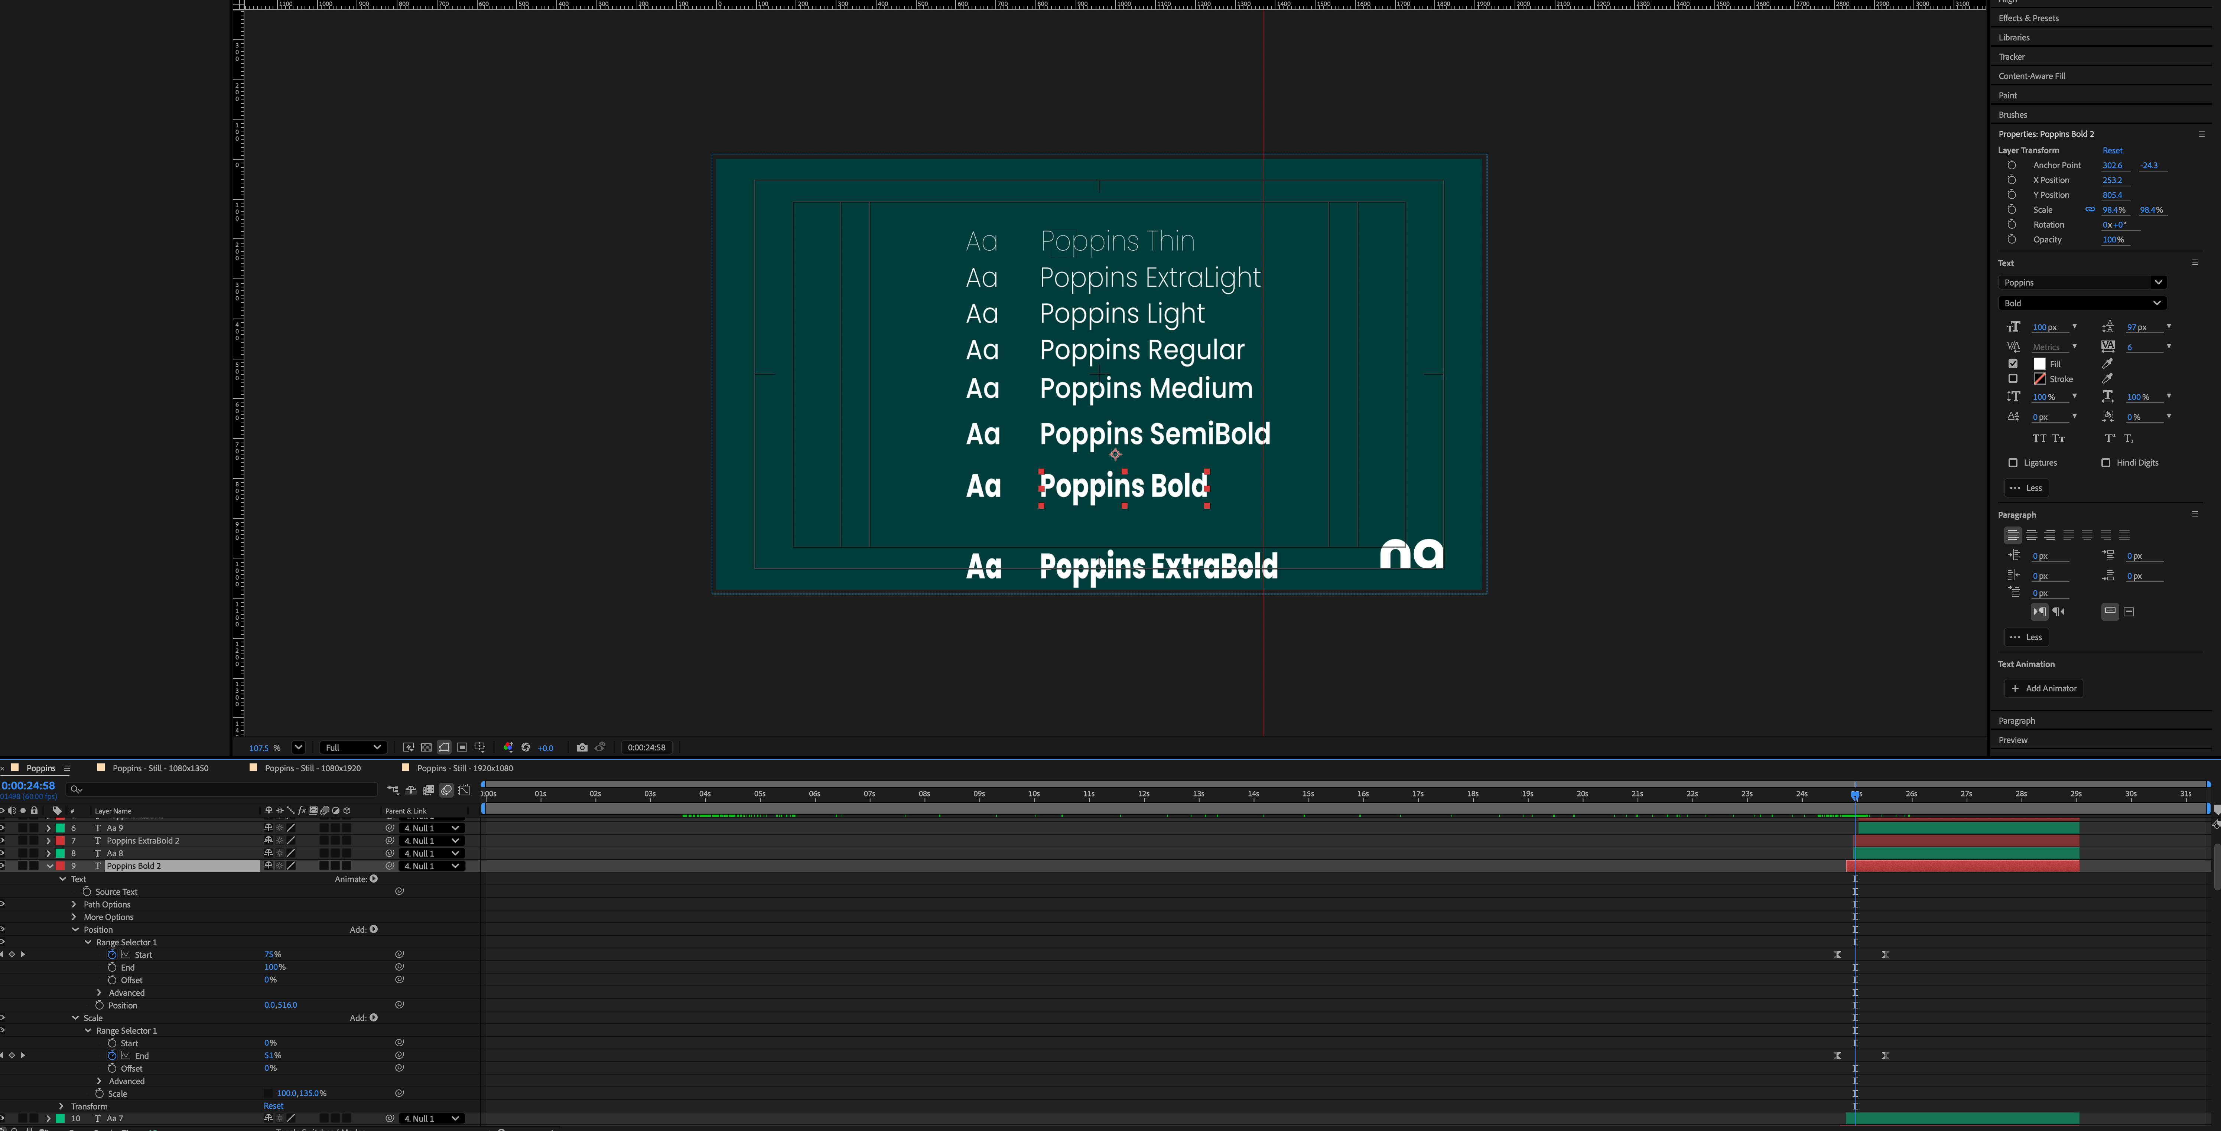
Task: Open the Composition Mini-Flowchart icon
Action: coord(393,790)
